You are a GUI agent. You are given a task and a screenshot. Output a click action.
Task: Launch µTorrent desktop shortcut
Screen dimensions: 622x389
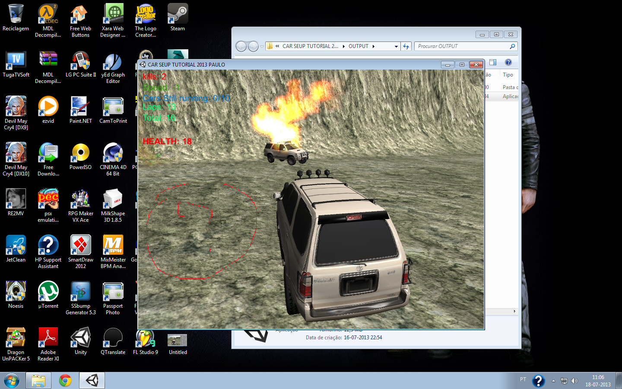48,295
